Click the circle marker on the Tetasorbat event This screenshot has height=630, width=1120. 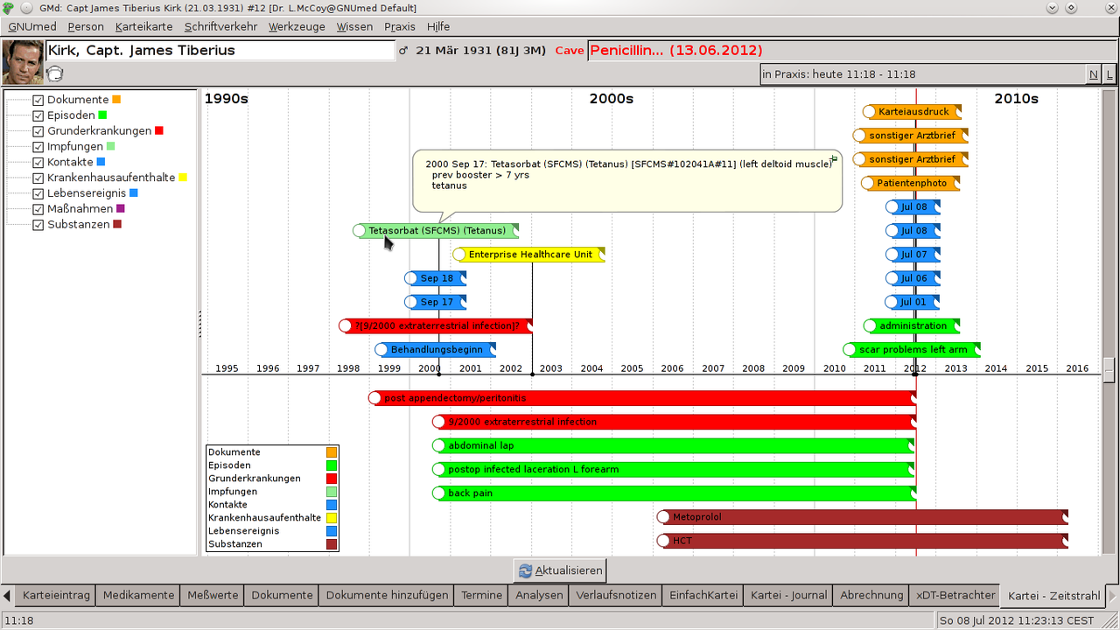pyautogui.click(x=359, y=231)
